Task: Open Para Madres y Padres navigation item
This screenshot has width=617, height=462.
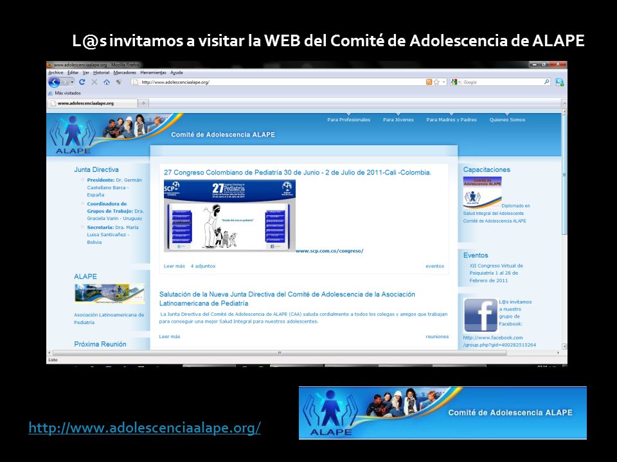Action: [451, 120]
